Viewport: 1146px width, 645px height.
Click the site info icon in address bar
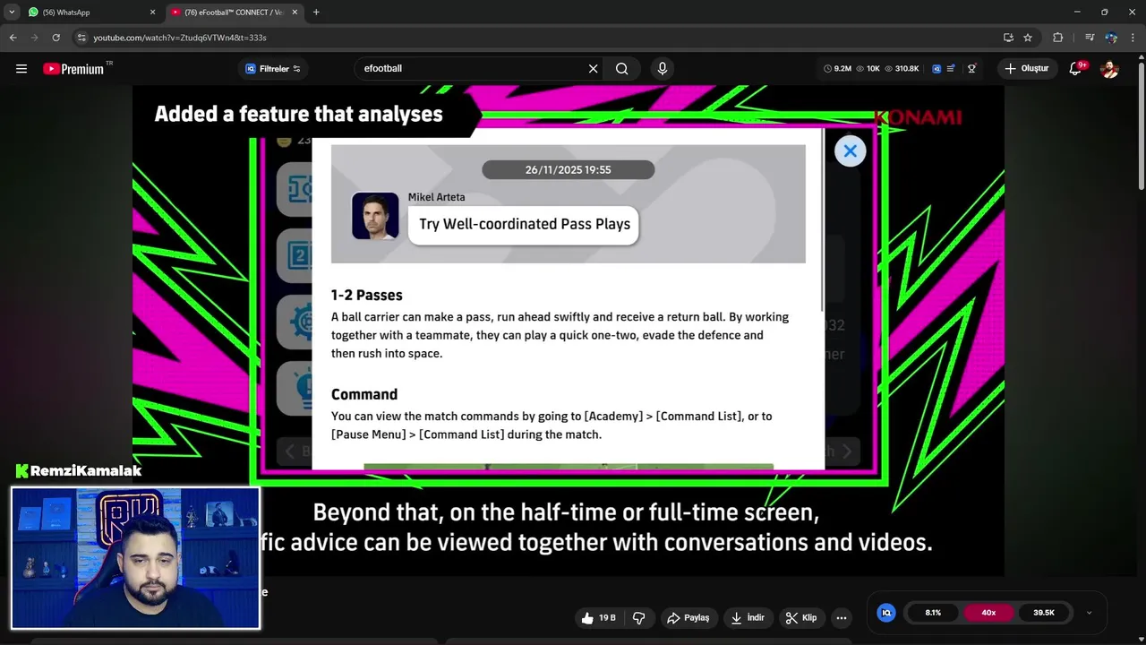[x=81, y=38]
